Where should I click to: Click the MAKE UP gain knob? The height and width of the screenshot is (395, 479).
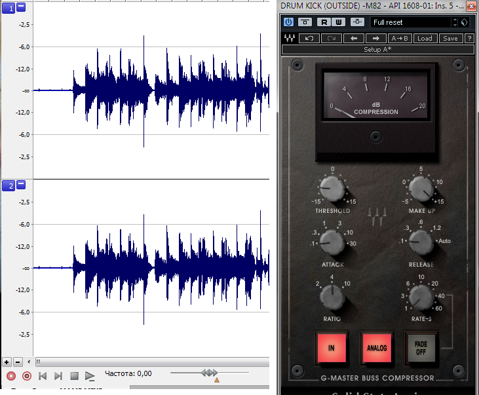coord(421,188)
